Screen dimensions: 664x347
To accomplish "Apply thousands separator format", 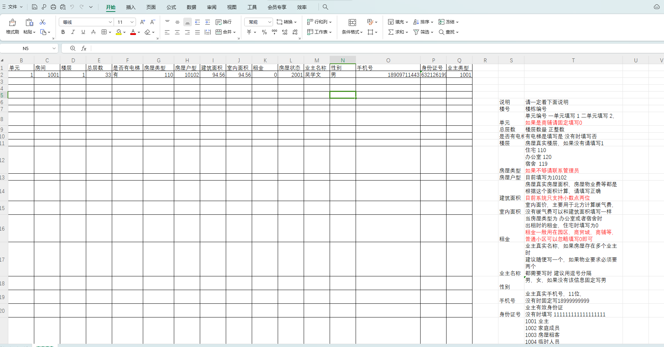I will tap(274, 32).
